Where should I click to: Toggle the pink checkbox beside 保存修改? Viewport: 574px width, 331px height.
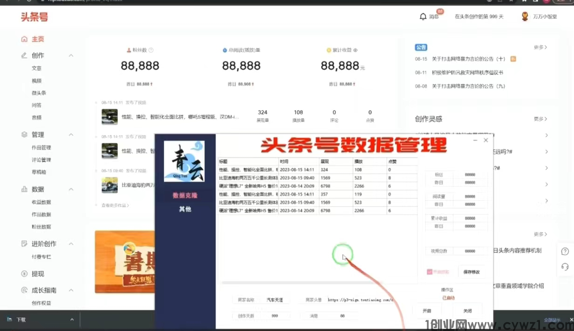[x=429, y=272]
